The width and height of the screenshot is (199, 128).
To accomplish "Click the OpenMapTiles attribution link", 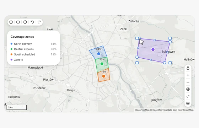I will [160, 110].
